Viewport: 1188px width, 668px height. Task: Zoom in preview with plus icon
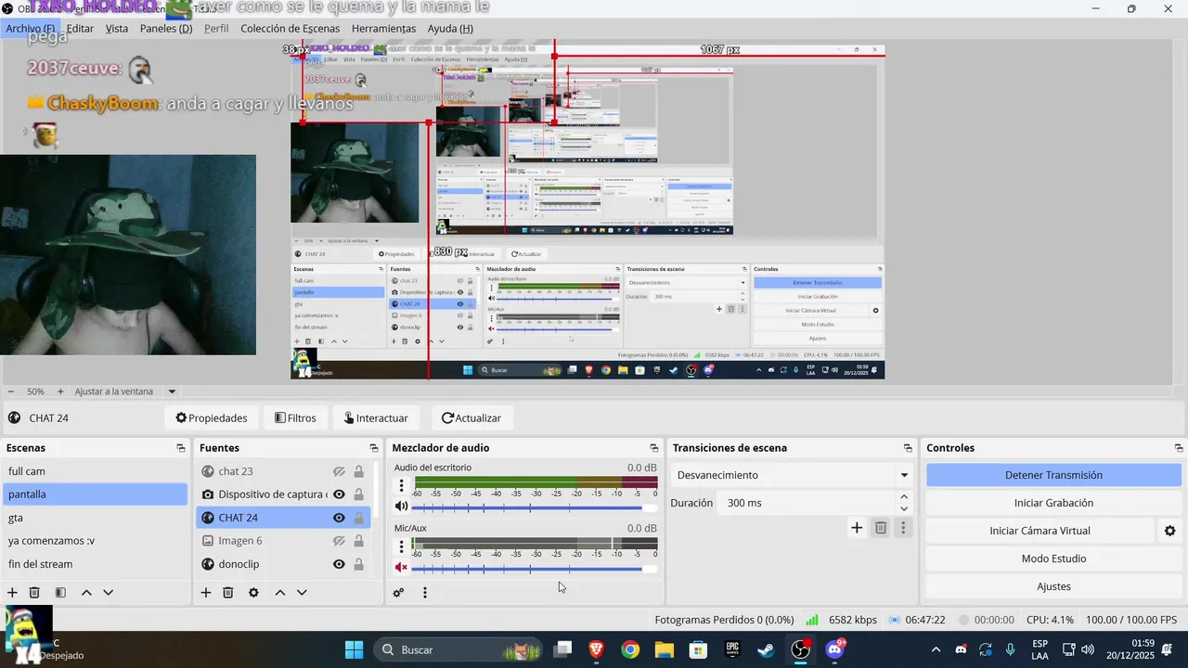pyautogui.click(x=60, y=392)
